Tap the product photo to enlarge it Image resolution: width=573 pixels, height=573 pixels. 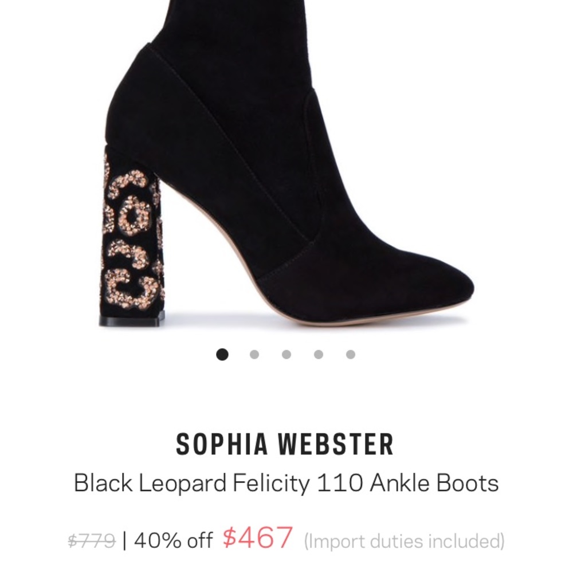(286, 172)
